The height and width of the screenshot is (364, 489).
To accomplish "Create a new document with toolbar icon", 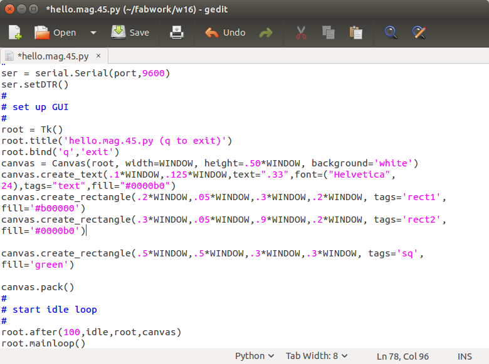I will (x=15, y=33).
